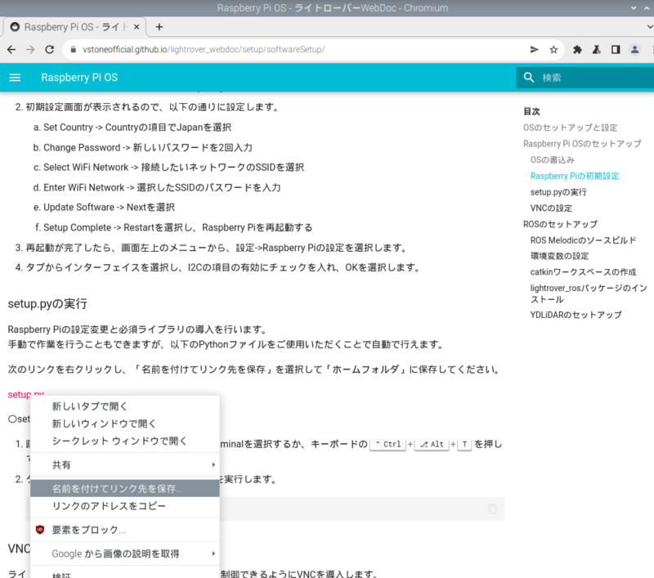Jump to VNCの設定 in table of contents
This screenshot has width=654, height=578.
pyautogui.click(x=551, y=208)
